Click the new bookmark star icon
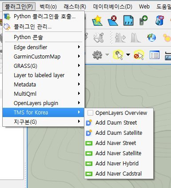The width and height of the screenshot is (171, 188). (97, 20)
